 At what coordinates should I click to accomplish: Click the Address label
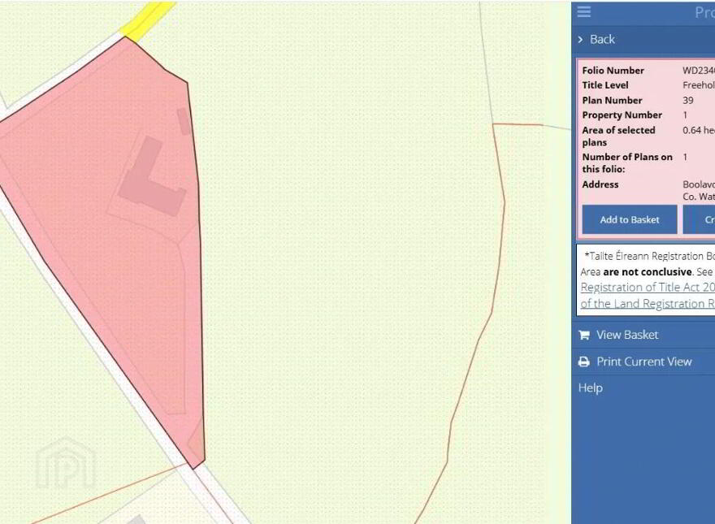coord(600,184)
